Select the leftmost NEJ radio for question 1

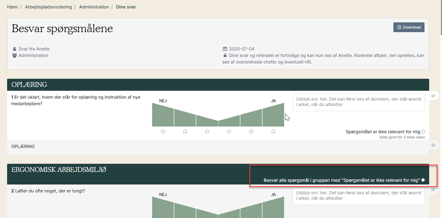163,131
